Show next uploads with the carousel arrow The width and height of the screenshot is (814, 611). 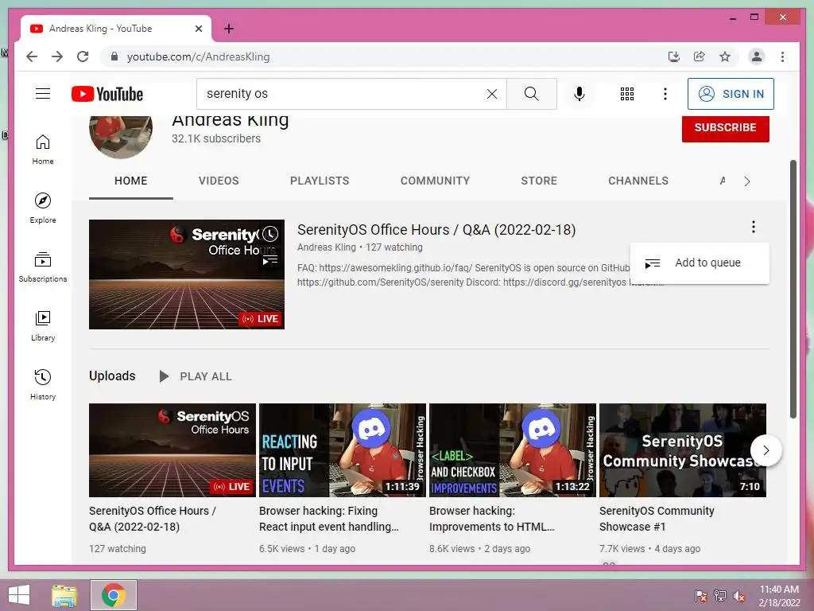tap(766, 450)
